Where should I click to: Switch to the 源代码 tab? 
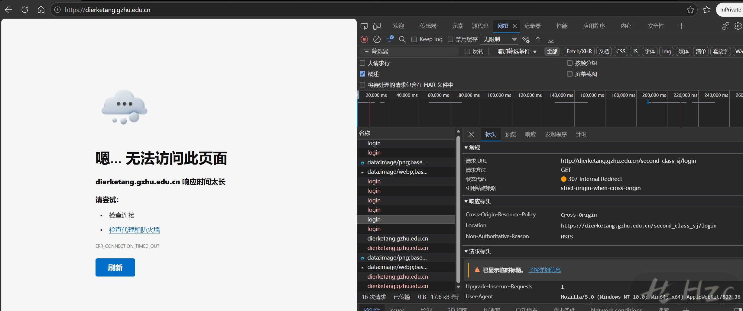point(480,26)
